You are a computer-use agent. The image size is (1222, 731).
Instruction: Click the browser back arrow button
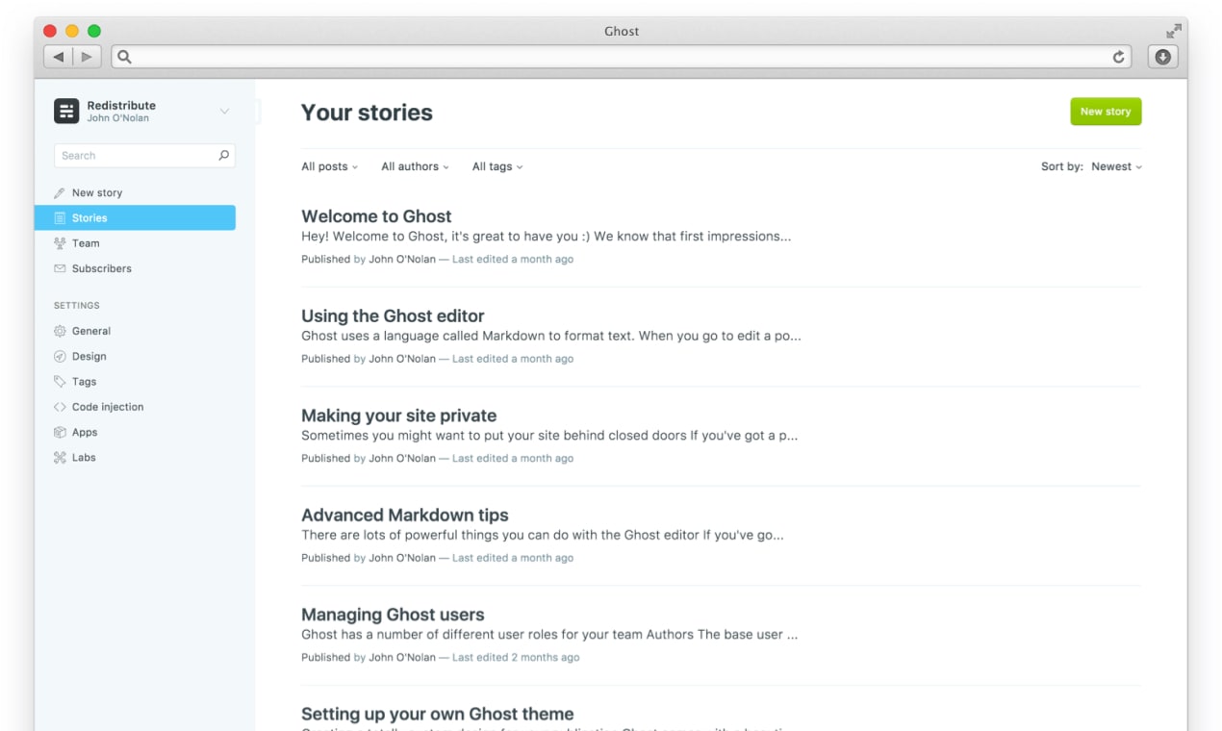pyautogui.click(x=58, y=57)
